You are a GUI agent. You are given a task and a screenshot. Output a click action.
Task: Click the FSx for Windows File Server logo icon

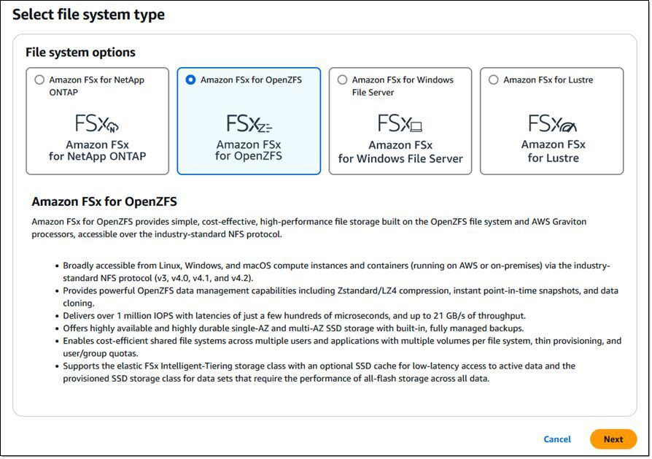click(400, 126)
